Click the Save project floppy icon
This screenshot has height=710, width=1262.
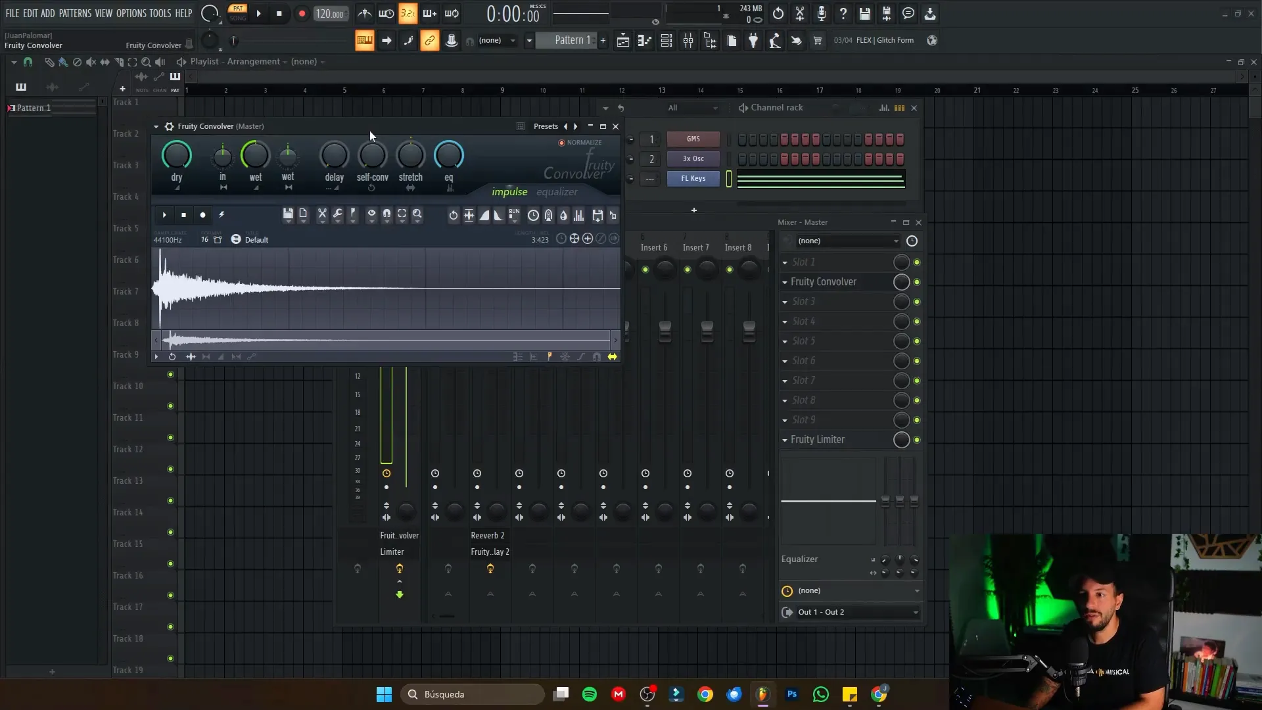pyautogui.click(x=865, y=14)
